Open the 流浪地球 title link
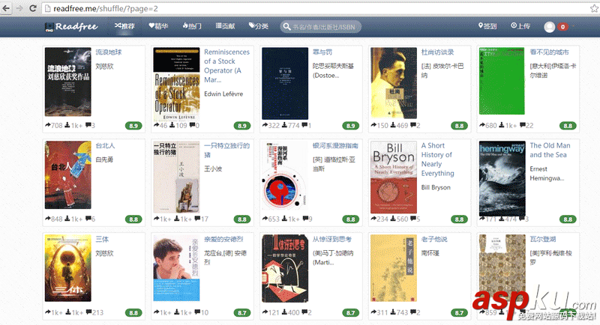This screenshot has width=600, height=325. pyautogui.click(x=109, y=52)
